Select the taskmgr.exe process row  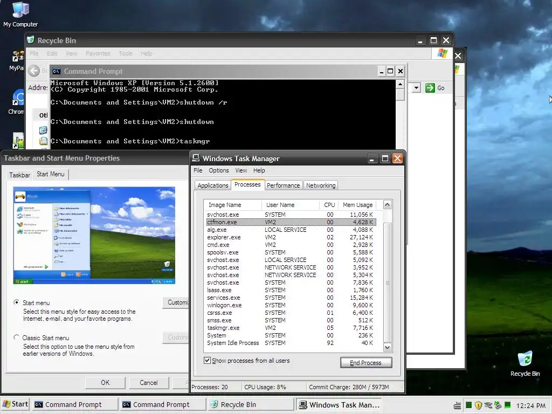(x=291, y=328)
